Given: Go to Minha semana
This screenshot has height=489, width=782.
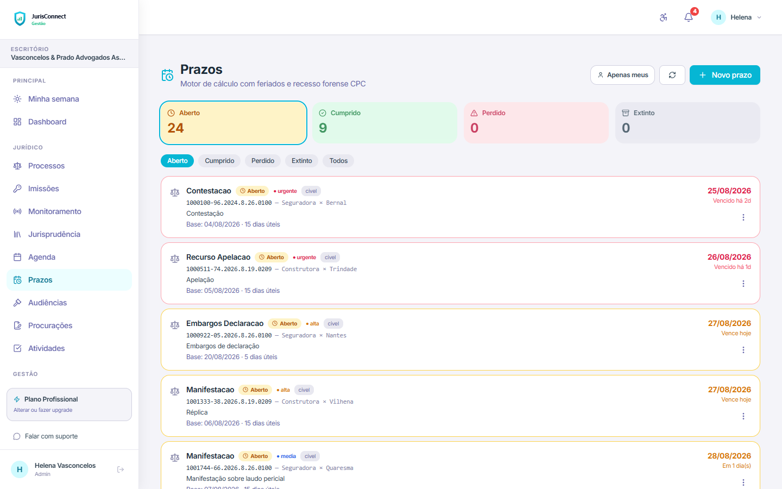Looking at the screenshot, I should pos(69,99).
